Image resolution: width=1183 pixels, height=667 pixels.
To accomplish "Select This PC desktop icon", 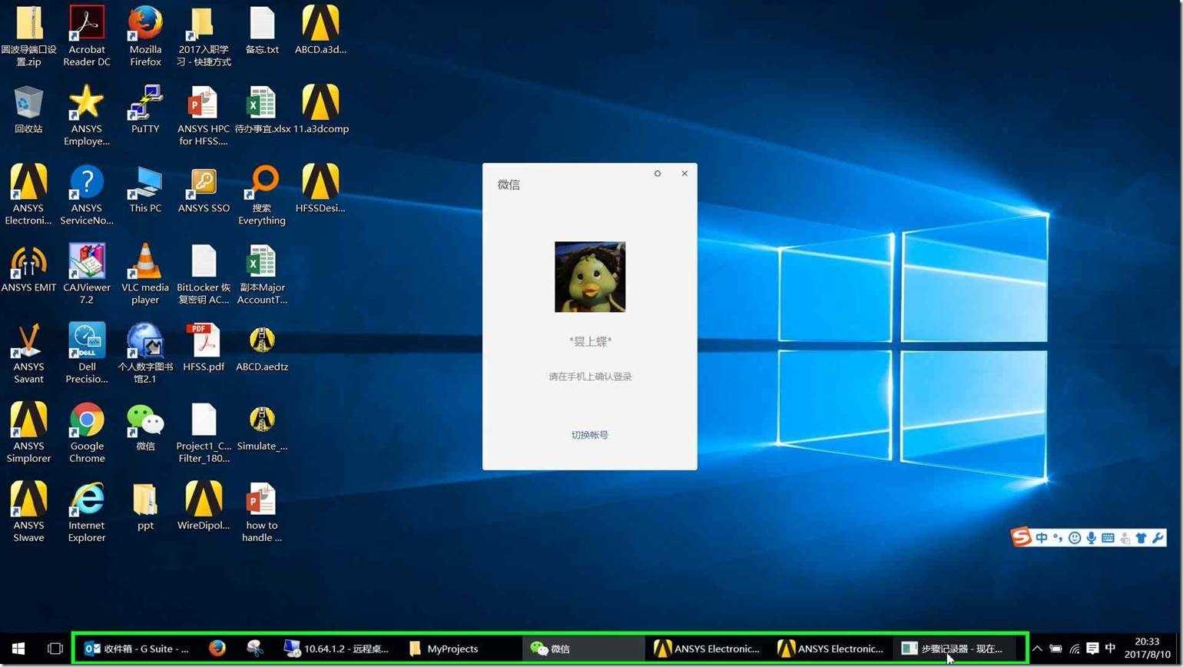I will coord(145,189).
